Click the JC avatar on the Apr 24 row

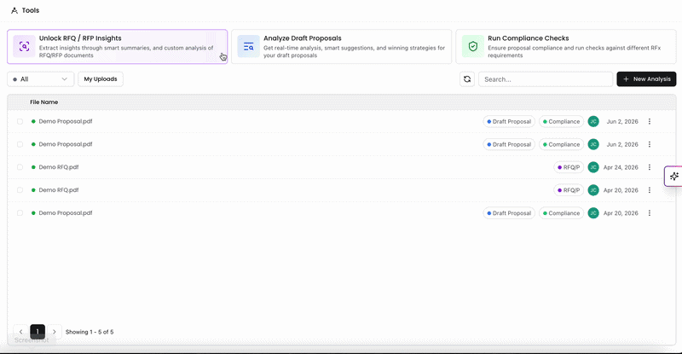(x=593, y=167)
